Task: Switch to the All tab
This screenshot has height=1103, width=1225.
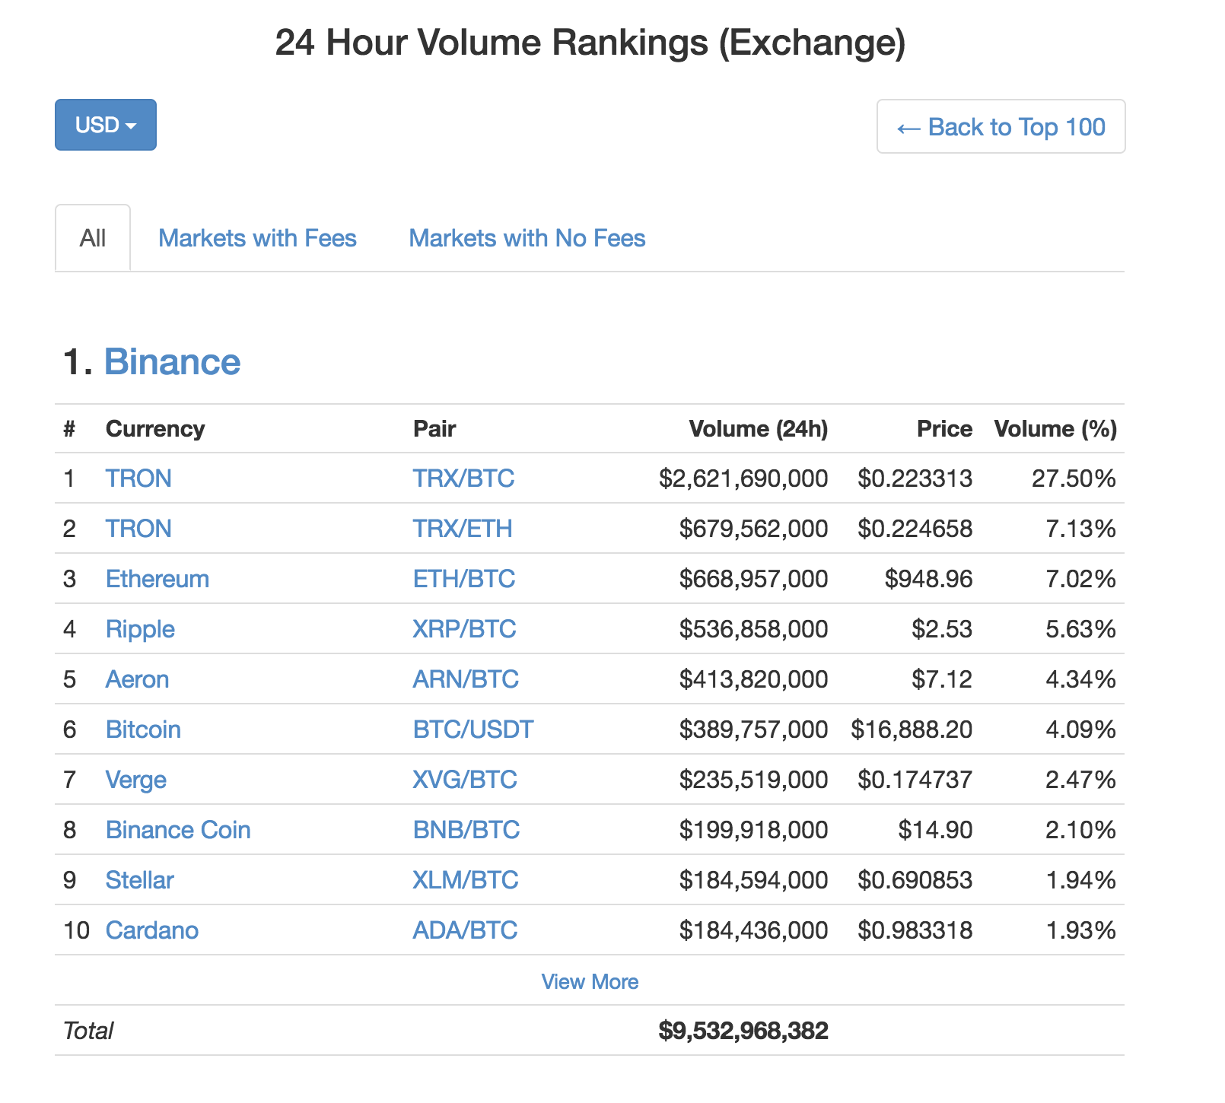Action: (x=92, y=237)
